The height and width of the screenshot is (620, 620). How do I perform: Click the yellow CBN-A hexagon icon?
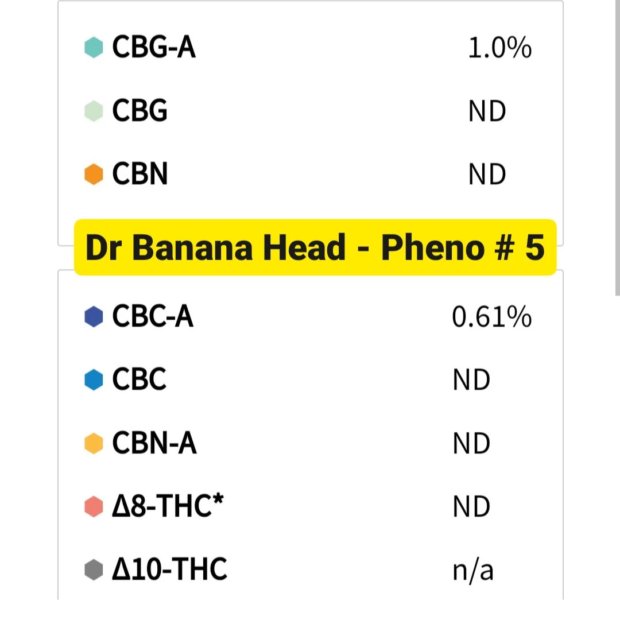tap(94, 444)
